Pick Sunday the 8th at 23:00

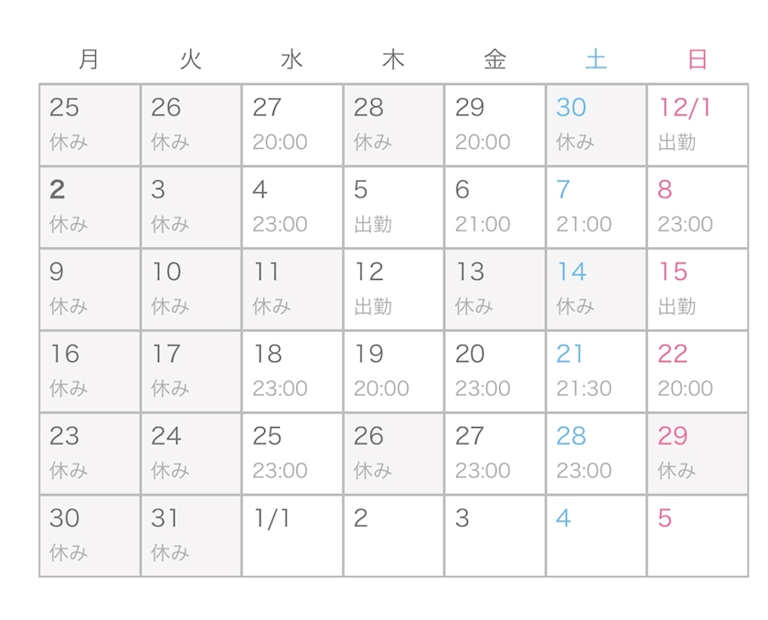pos(697,208)
